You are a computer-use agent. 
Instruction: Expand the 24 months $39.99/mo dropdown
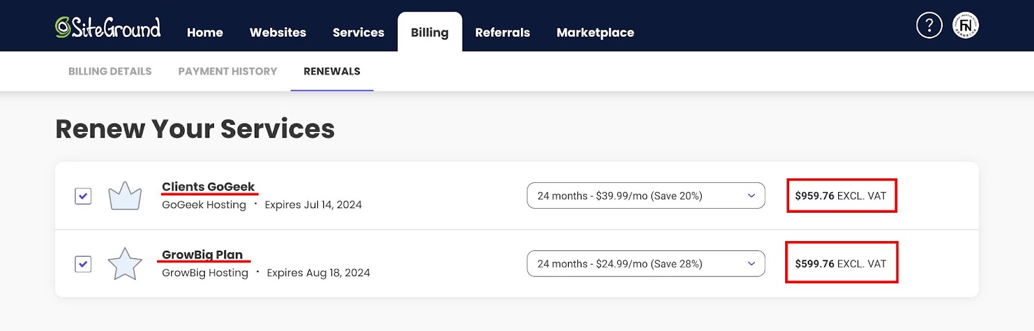646,196
